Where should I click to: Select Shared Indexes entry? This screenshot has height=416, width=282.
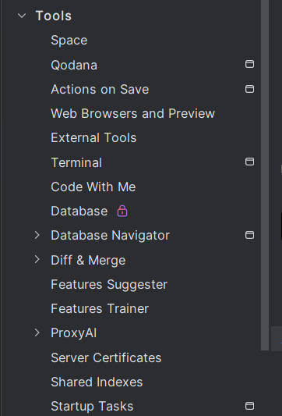97,382
